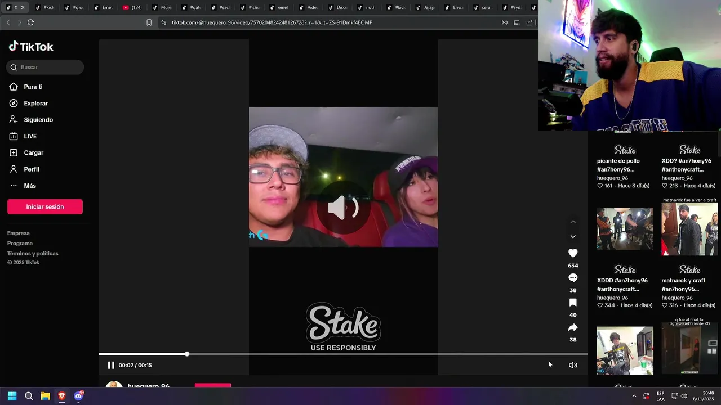Click the tiktok.com URL address bar
Viewport: 721px width, 405px height.
[x=272, y=22]
